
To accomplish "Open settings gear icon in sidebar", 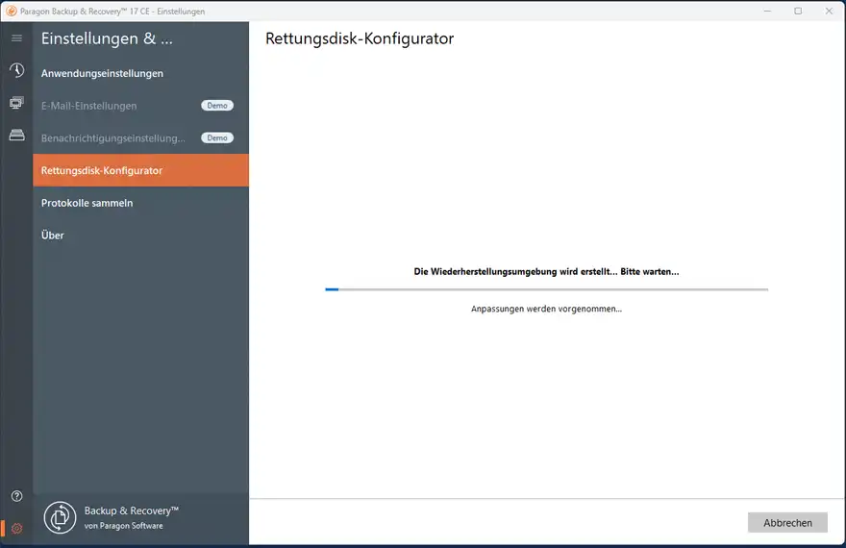I will (x=16, y=529).
